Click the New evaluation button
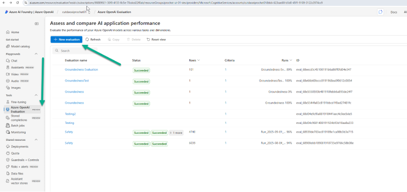Image resolution: width=407 pixels, height=192 pixels. (x=66, y=40)
